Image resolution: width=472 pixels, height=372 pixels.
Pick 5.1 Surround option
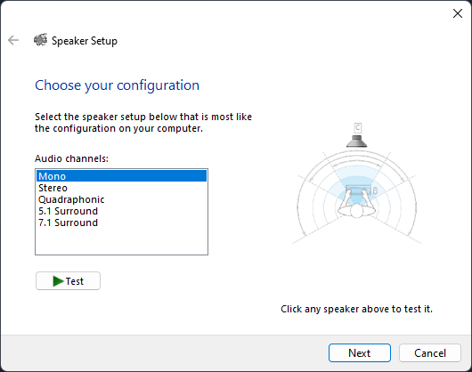[122, 211]
